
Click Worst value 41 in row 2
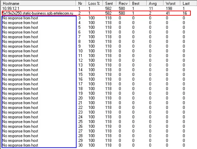[x=168, y=13]
